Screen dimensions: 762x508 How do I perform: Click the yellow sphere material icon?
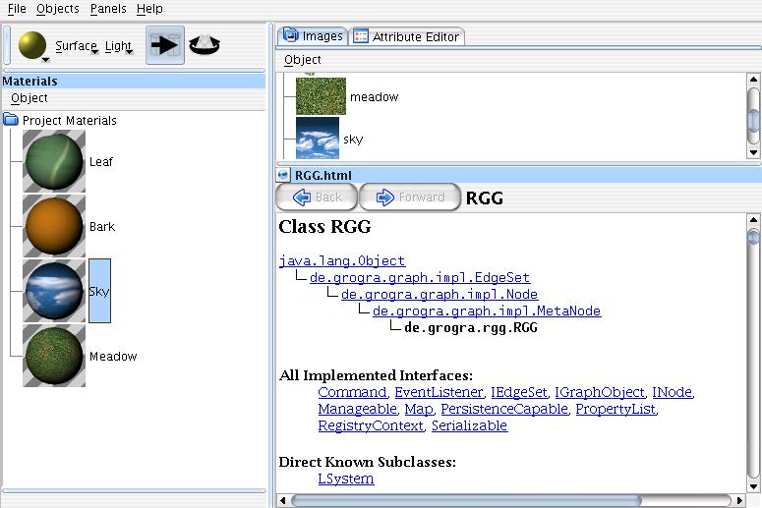pyautogui.click(x=32, y=44)
